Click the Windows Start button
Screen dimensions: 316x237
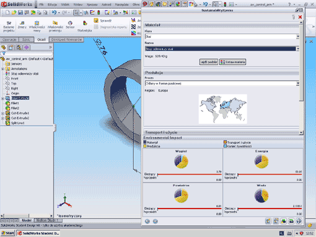[8, 233]
